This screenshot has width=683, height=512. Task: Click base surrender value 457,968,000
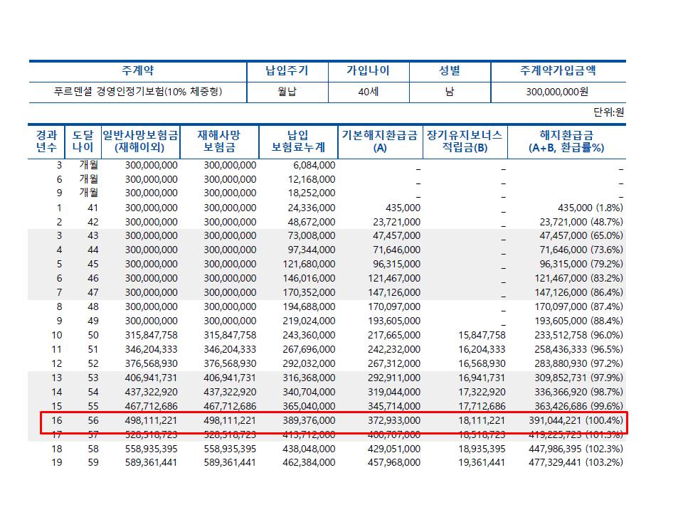393,462
